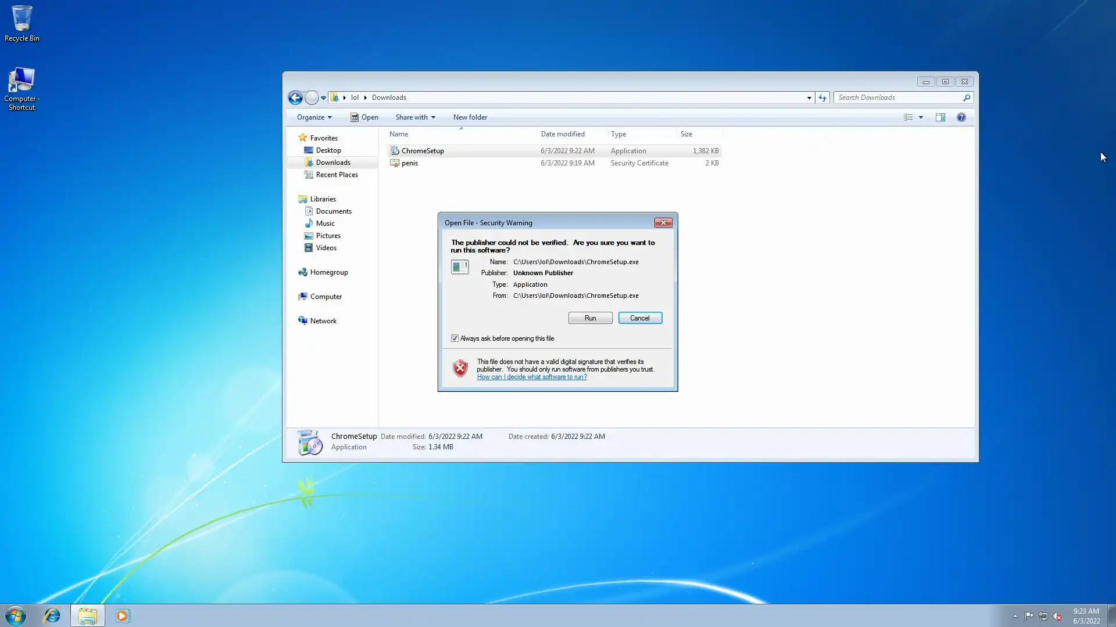Image resolution: width=1116 pixels, height=627 pixels.
Task: Expand the address bar history dropdown
Action: pos(809,98)
